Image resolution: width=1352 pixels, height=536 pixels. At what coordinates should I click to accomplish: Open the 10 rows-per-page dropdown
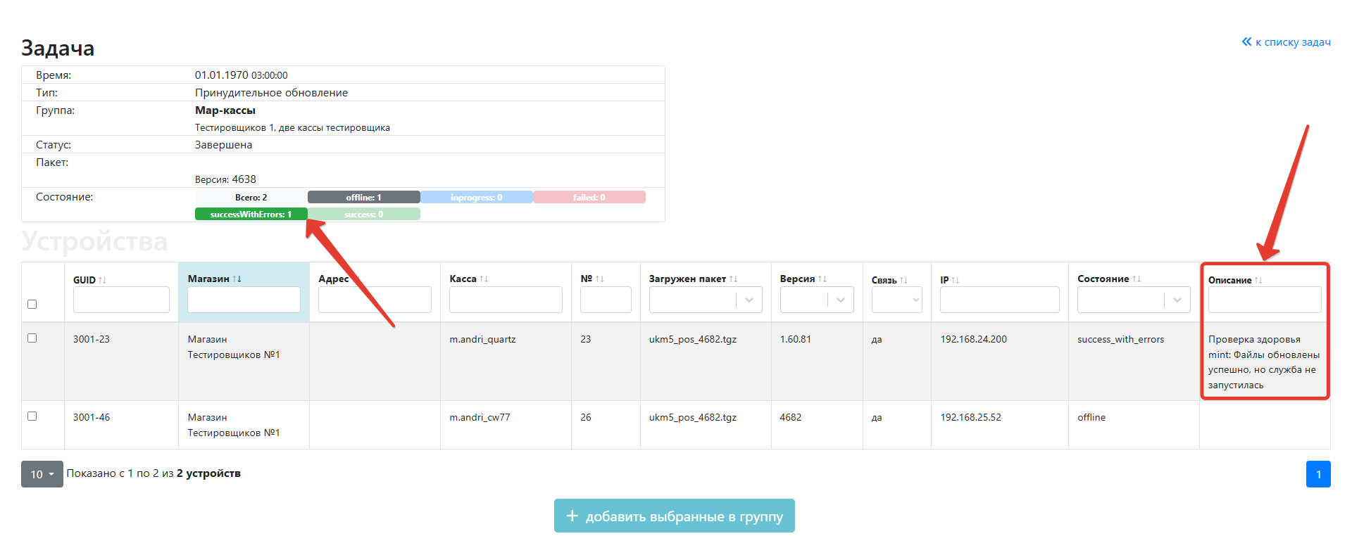pyautogui.click(x=42, y=474)
